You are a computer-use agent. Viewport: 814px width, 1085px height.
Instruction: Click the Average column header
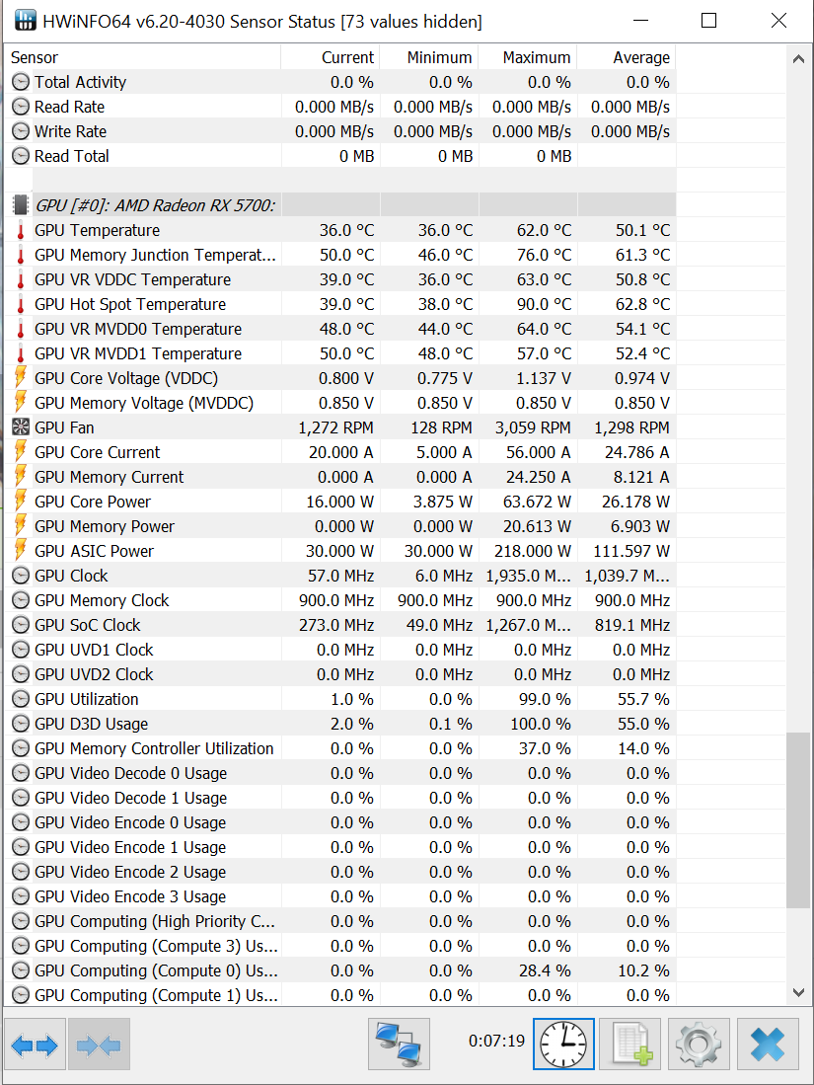coord(627,57)
